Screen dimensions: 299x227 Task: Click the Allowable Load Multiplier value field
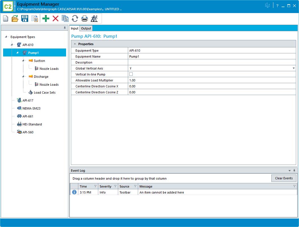[212, 80]
